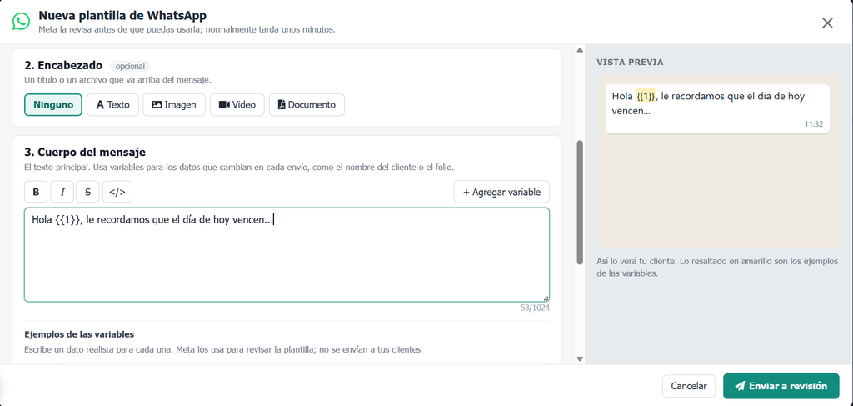Click the VISTA PREVIA heading
Viewport: 853px width, 406px height.
(x=630, y=62)
